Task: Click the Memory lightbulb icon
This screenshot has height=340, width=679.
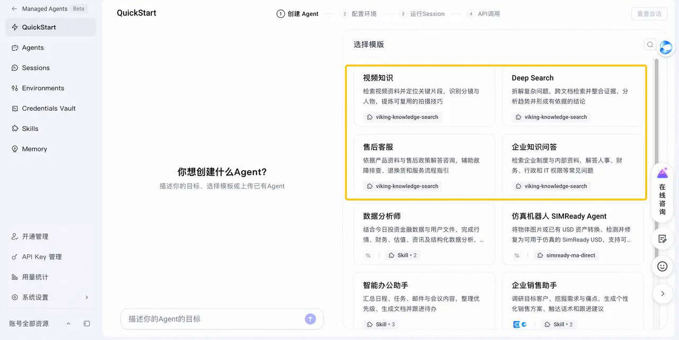Action: click(15, 149)
